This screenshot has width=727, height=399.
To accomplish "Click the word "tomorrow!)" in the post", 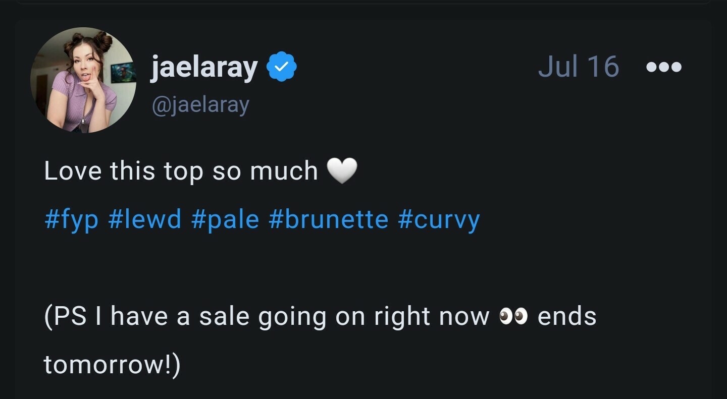I will [112, 365].
